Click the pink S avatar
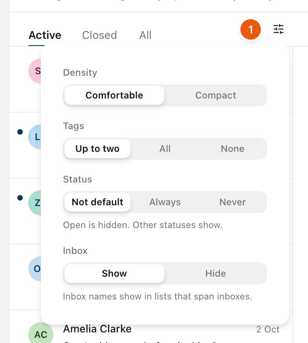The image size is (308, 343). [x=35, y=71]
